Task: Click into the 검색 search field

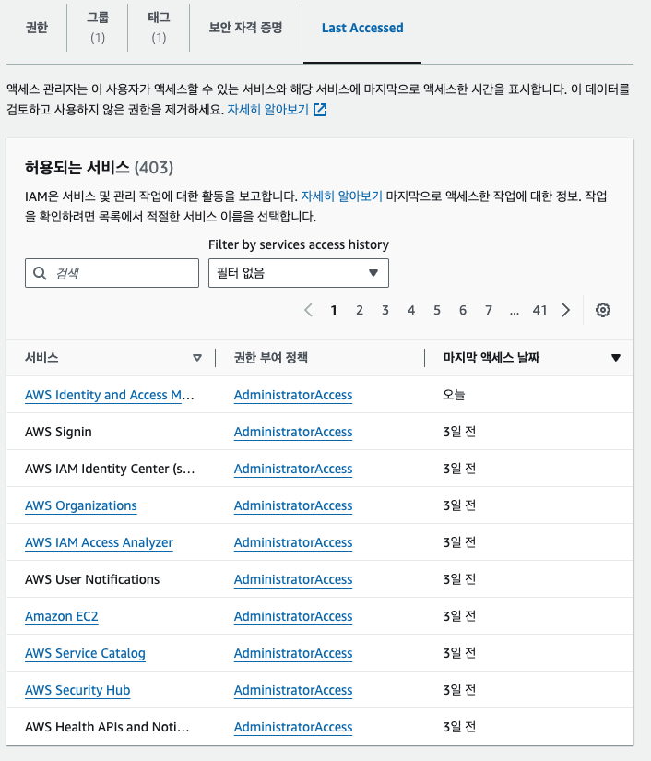Action: (112, 273)
